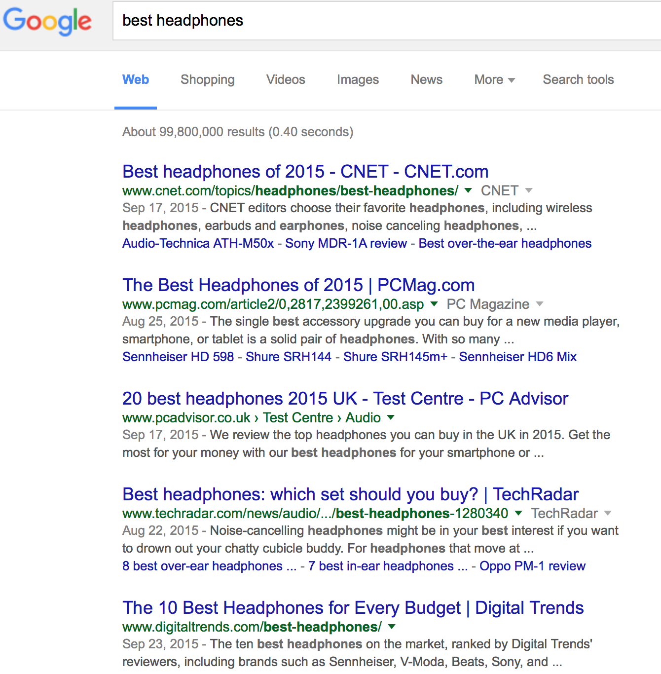Open the TechRadar headphones buying guide

(x=350, y=494)
